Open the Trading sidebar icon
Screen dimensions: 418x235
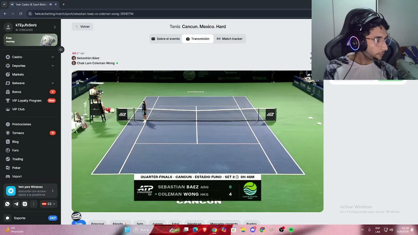(8, 159)
